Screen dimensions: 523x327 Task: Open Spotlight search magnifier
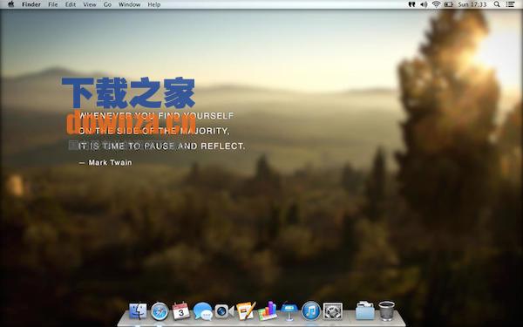497,4
